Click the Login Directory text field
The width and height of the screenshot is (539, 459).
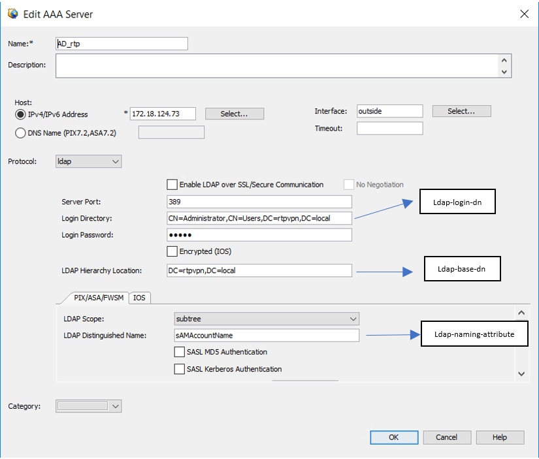(x=259, y=219)
